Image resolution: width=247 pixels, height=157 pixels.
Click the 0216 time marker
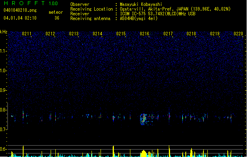point(145,33)
